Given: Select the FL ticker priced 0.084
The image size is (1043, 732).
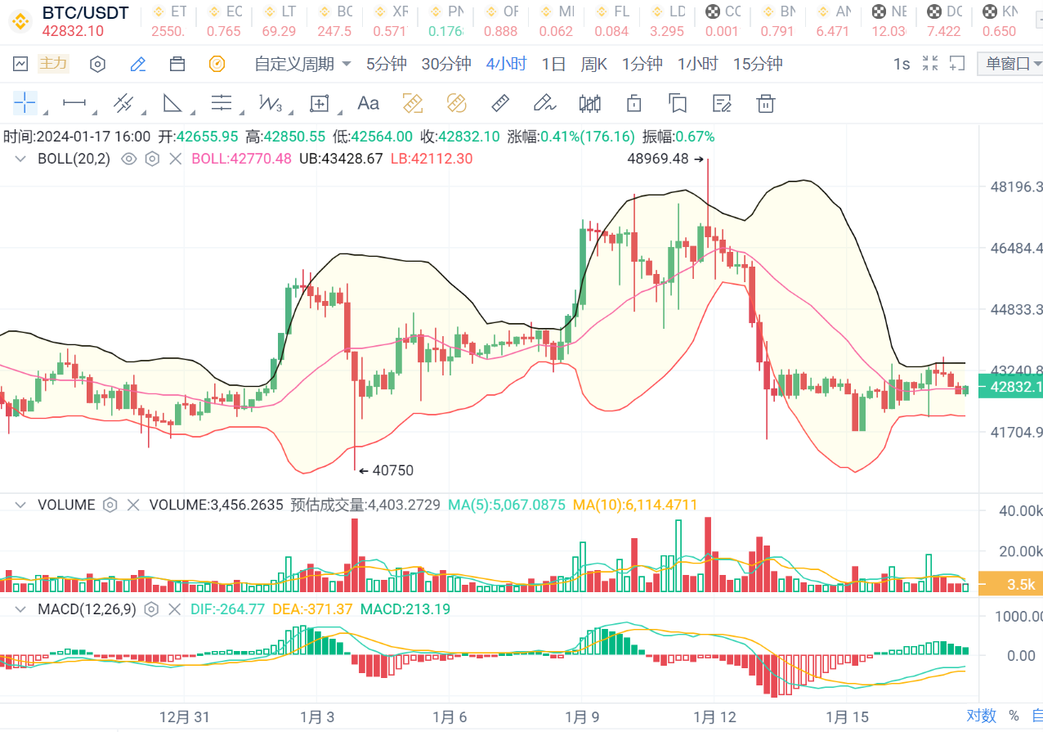Looking at the screenshot, I should click(614, 21).
